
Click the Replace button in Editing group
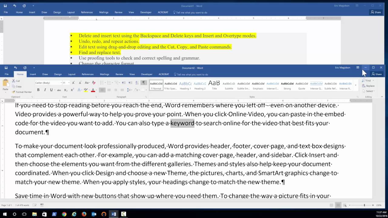coord(369,86)
